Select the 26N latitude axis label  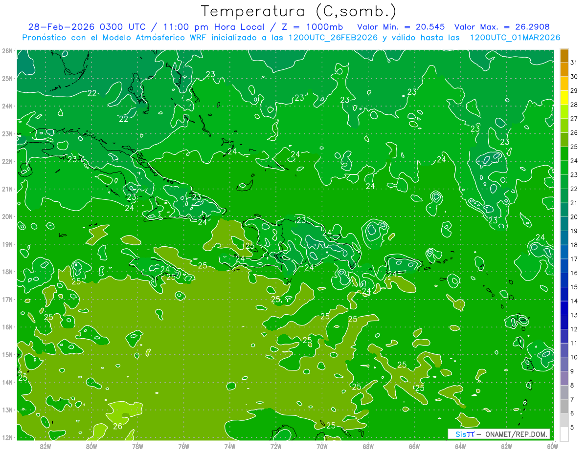7,51
